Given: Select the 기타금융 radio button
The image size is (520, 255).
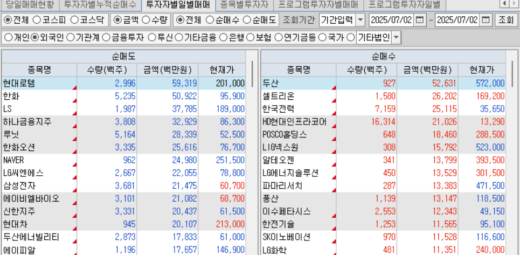Looking at the screenshot, I should click(179, 38).
